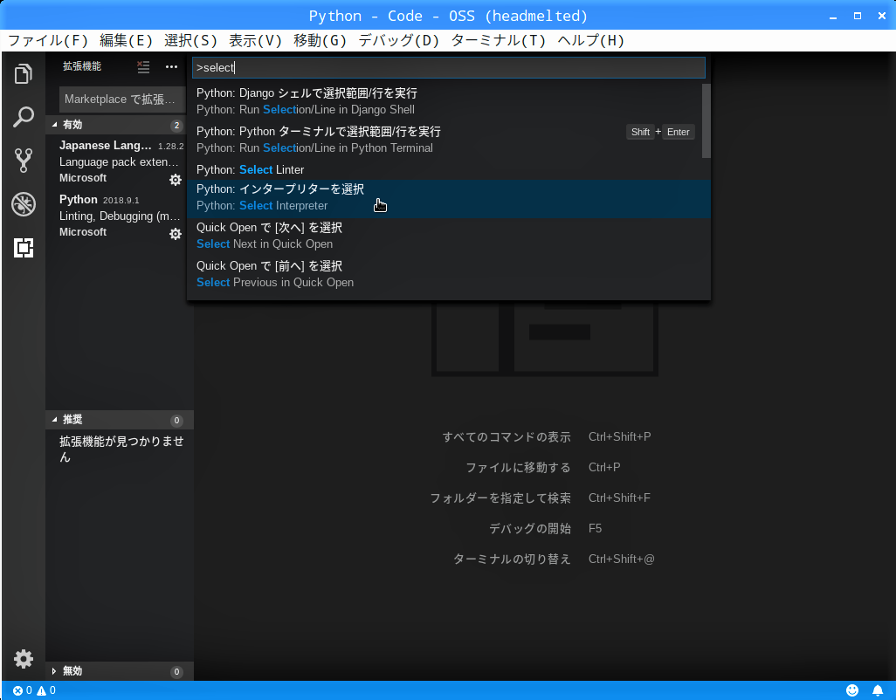Open the デバッグ(D) menu
The height and width of the screenshot is (700, 896).
coord(398,40)
